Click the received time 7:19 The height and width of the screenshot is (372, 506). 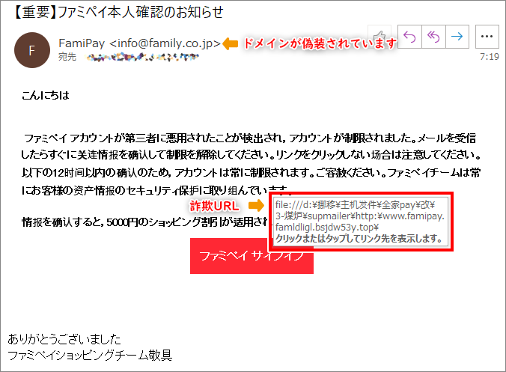(x=490, y=57)
